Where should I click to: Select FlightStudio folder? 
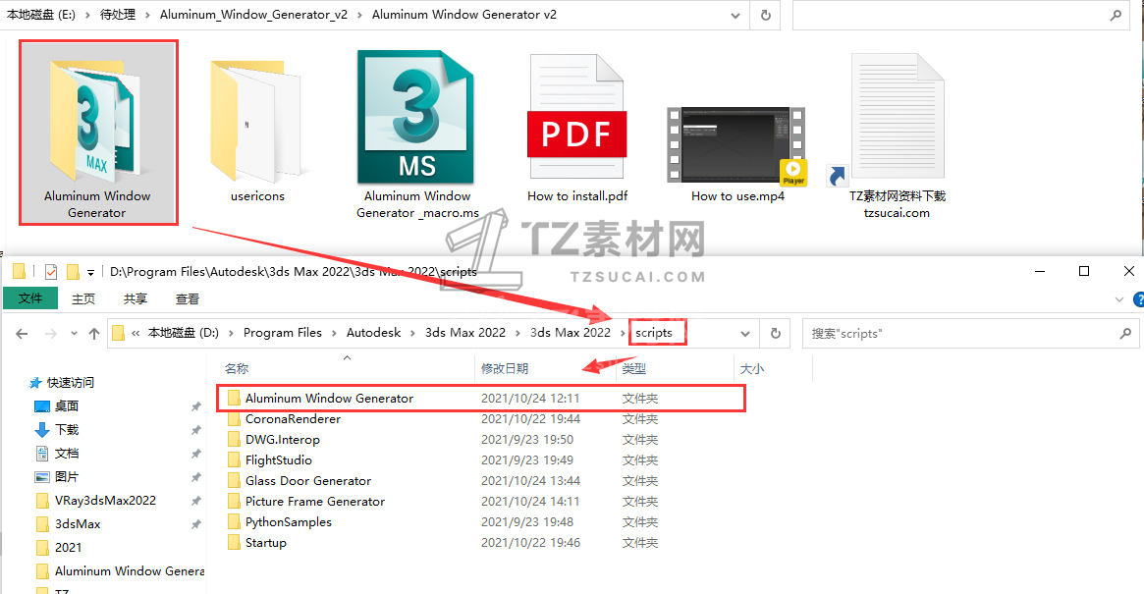279,459
